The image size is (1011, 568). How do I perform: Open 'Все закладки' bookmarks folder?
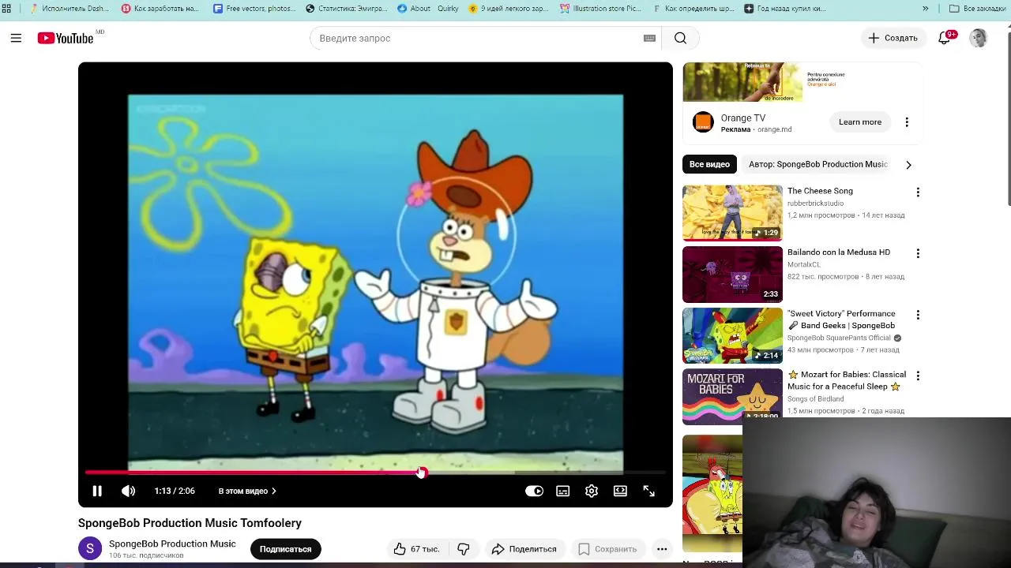(978, 9)
